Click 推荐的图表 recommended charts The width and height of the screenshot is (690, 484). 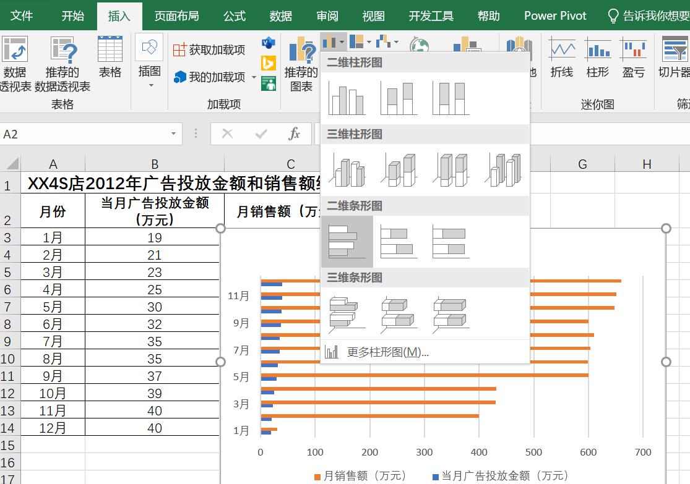coord(301,64)
